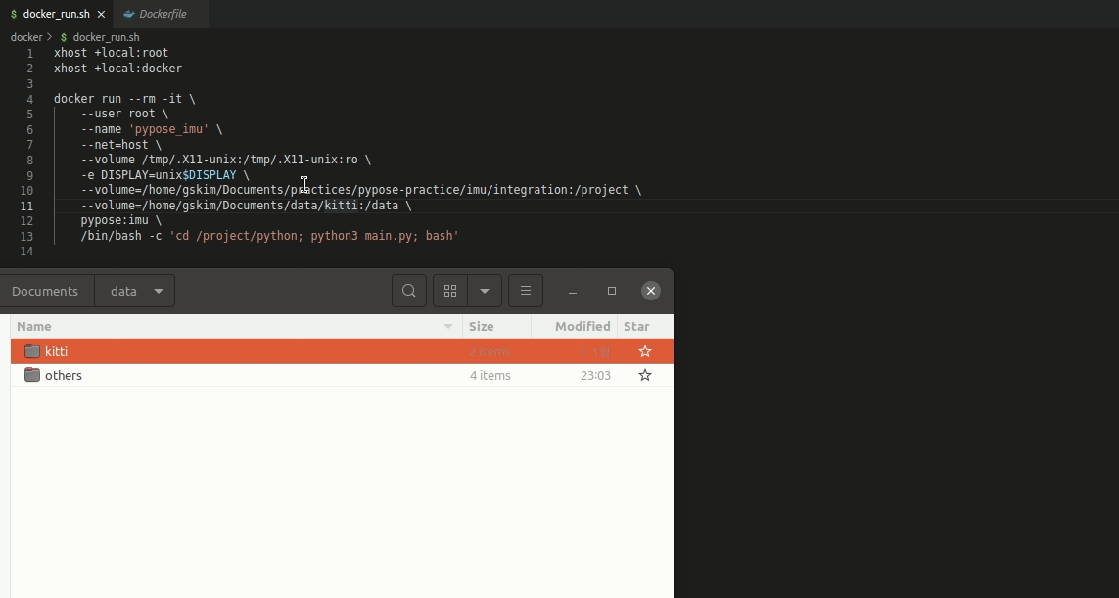Star the kitti folder

pos(645,351)
